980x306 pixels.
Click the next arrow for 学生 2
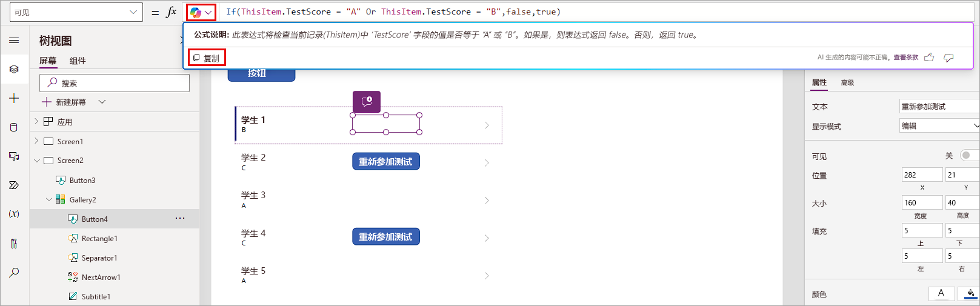[487, 163]
